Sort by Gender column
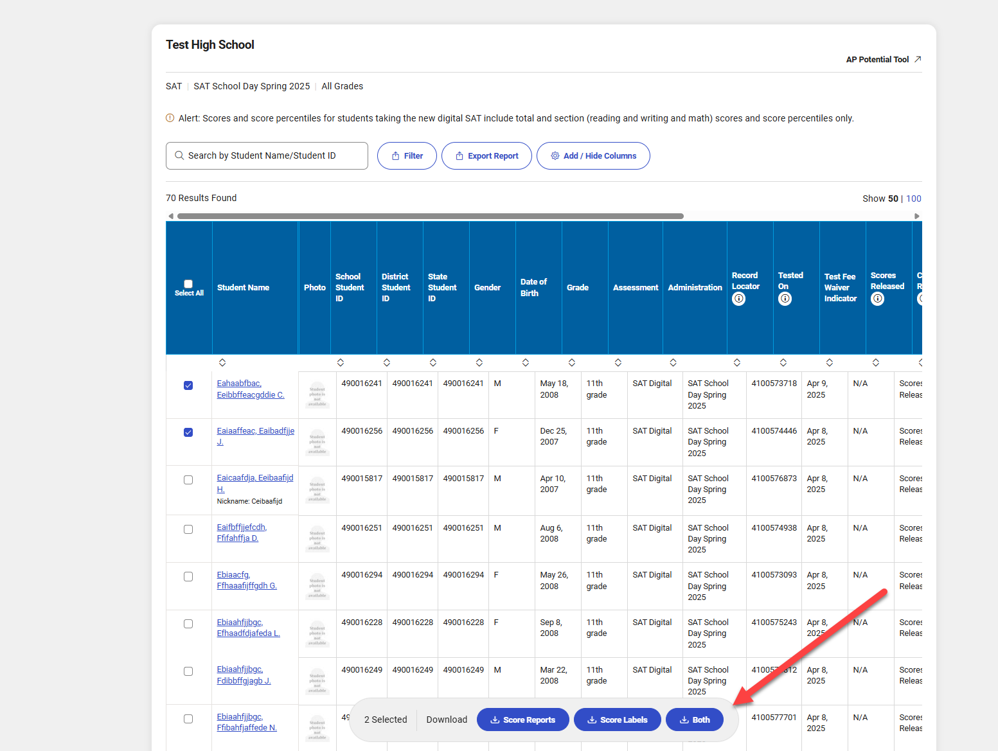The height and width of the screenshot is (751, 998). [479, 363]
